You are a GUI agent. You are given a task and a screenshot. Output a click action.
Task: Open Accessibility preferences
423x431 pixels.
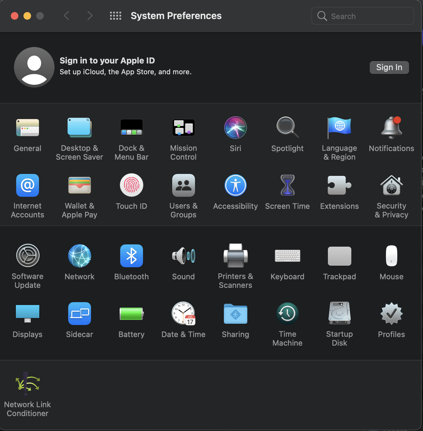click(235, 185)
